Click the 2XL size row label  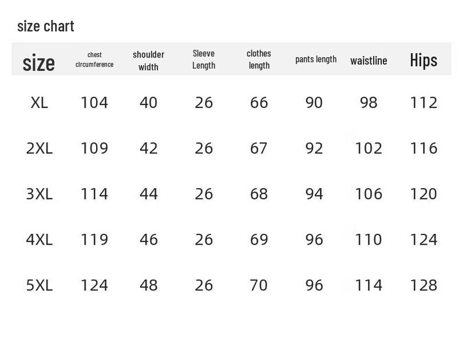[39, 149]
